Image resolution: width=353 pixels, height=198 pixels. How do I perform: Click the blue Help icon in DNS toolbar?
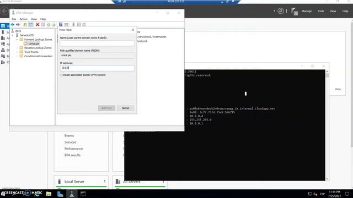61,24
